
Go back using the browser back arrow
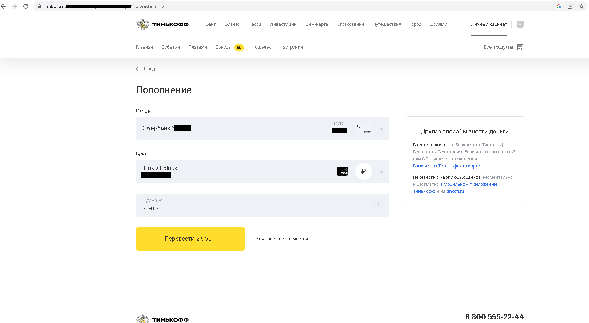(4, 6)
